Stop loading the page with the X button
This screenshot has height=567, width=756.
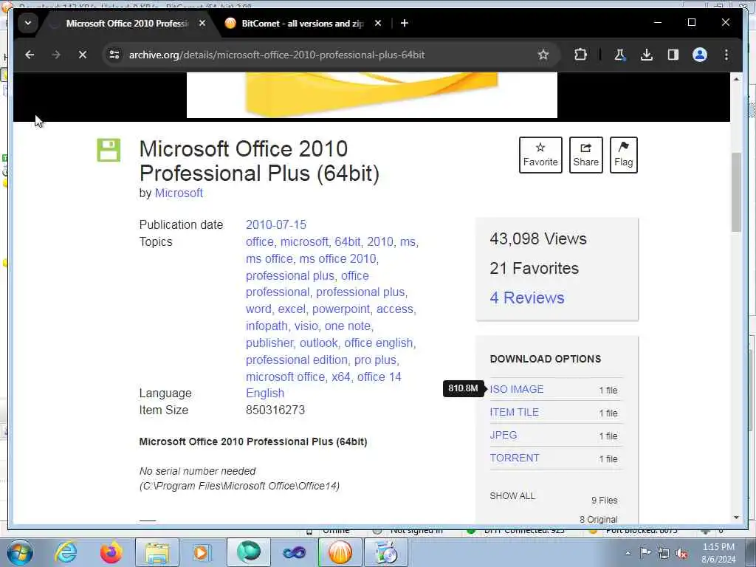[x=83, y=55]
